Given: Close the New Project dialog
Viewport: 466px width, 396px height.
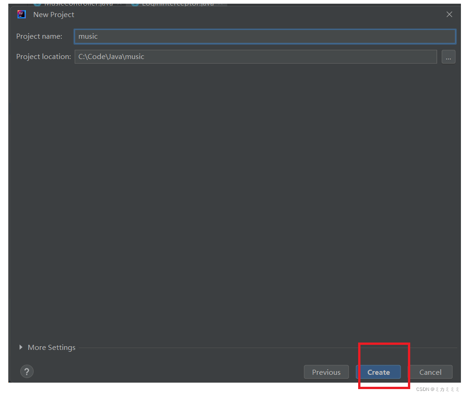Looking at the screenshot, I should tap(449, 14).
